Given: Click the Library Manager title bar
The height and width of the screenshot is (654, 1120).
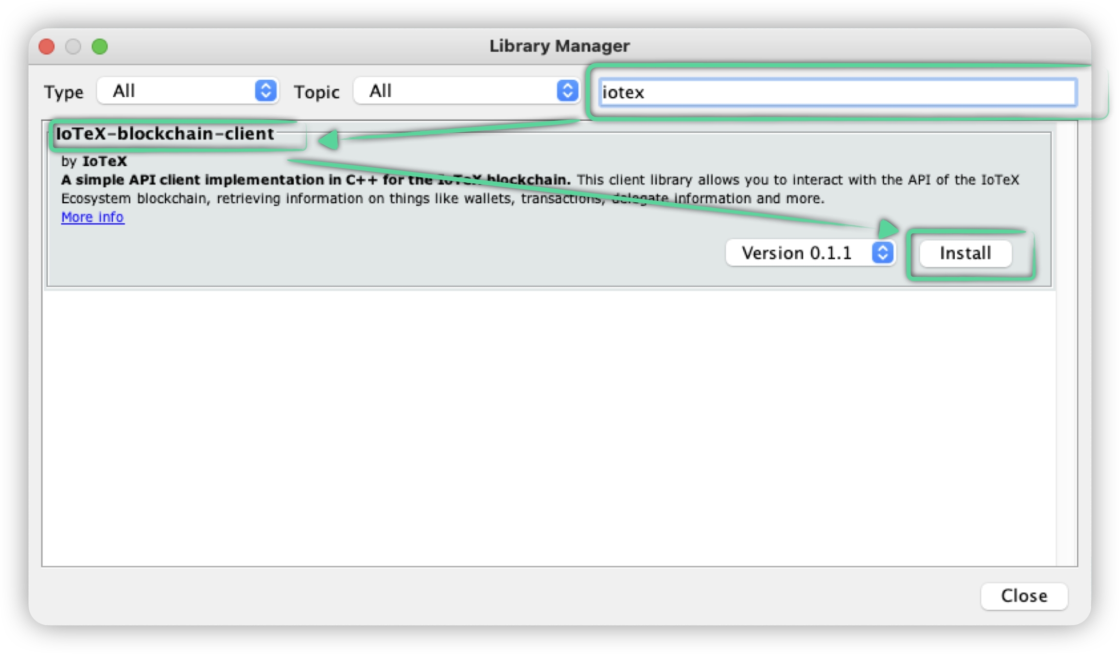Looking at the screenshot, I should (x=559, y=46).
